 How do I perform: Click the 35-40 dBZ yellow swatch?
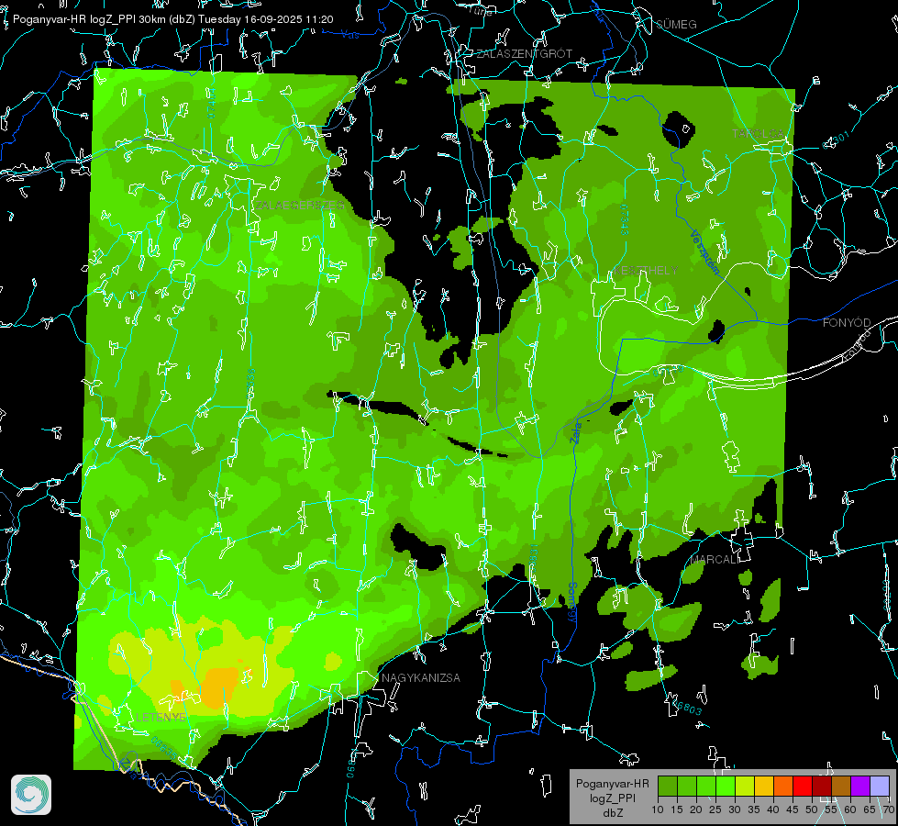click(764, 786)
